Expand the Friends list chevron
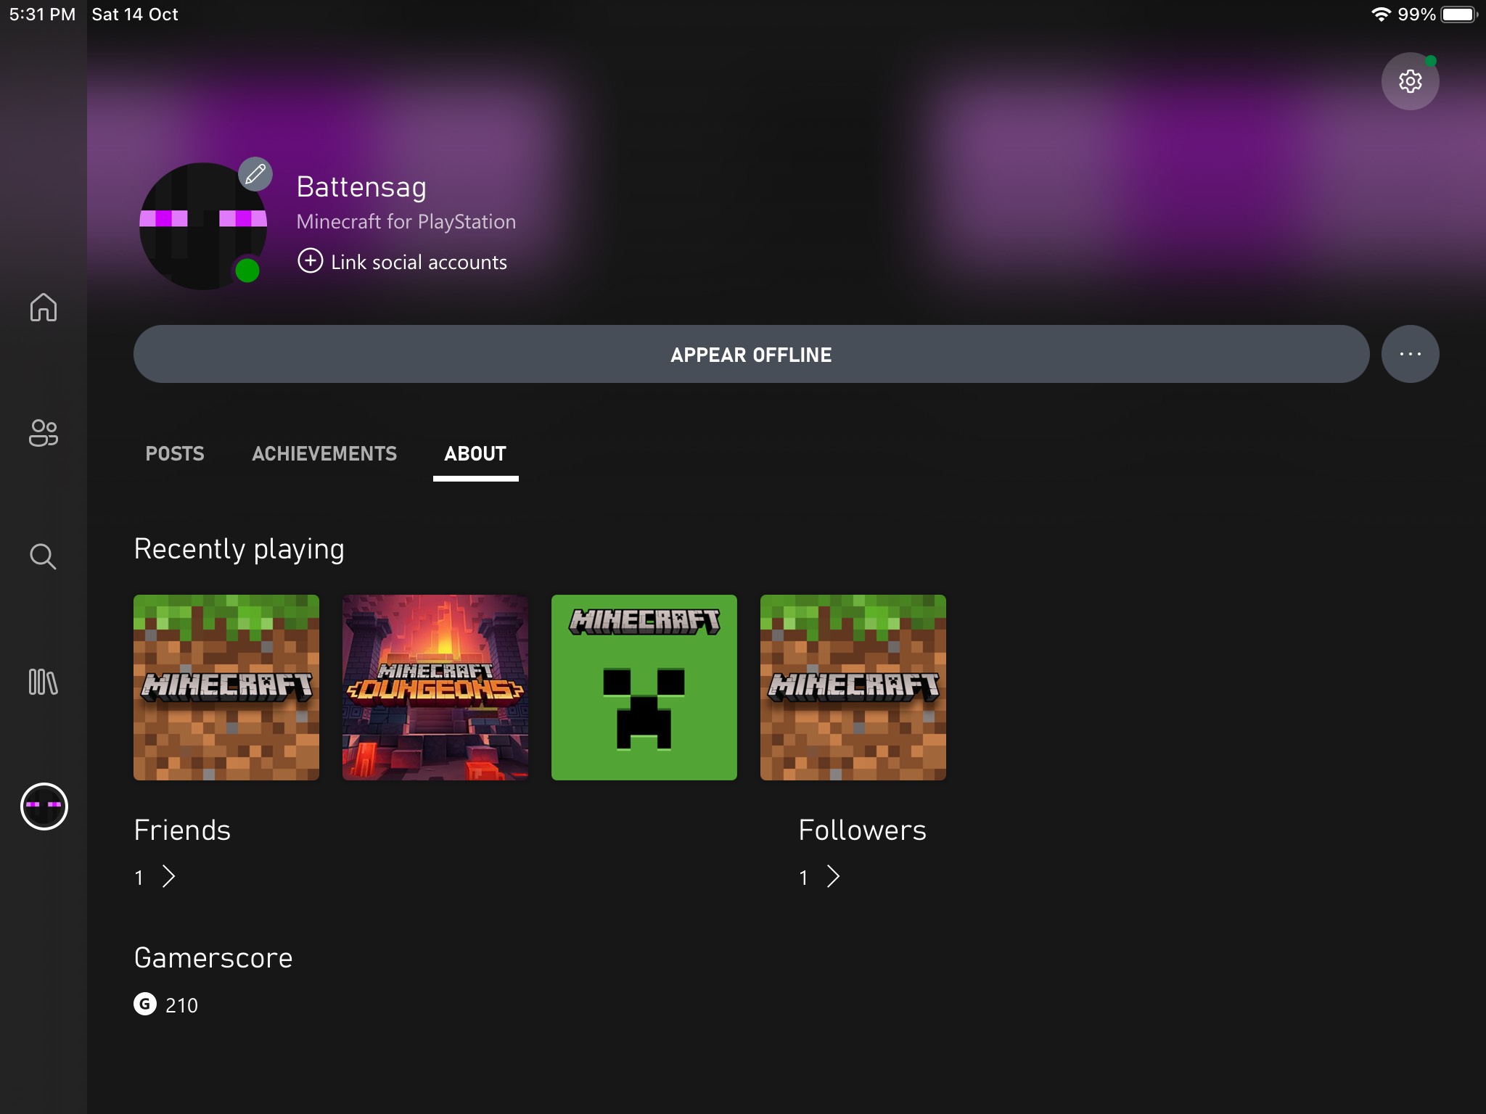Viewport: 1486px width, 1114px height. 168,877
